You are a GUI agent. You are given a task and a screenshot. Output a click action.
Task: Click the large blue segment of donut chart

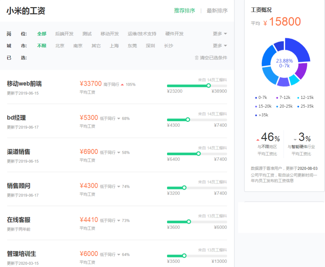pyautogui.click(x=298, y=50)
